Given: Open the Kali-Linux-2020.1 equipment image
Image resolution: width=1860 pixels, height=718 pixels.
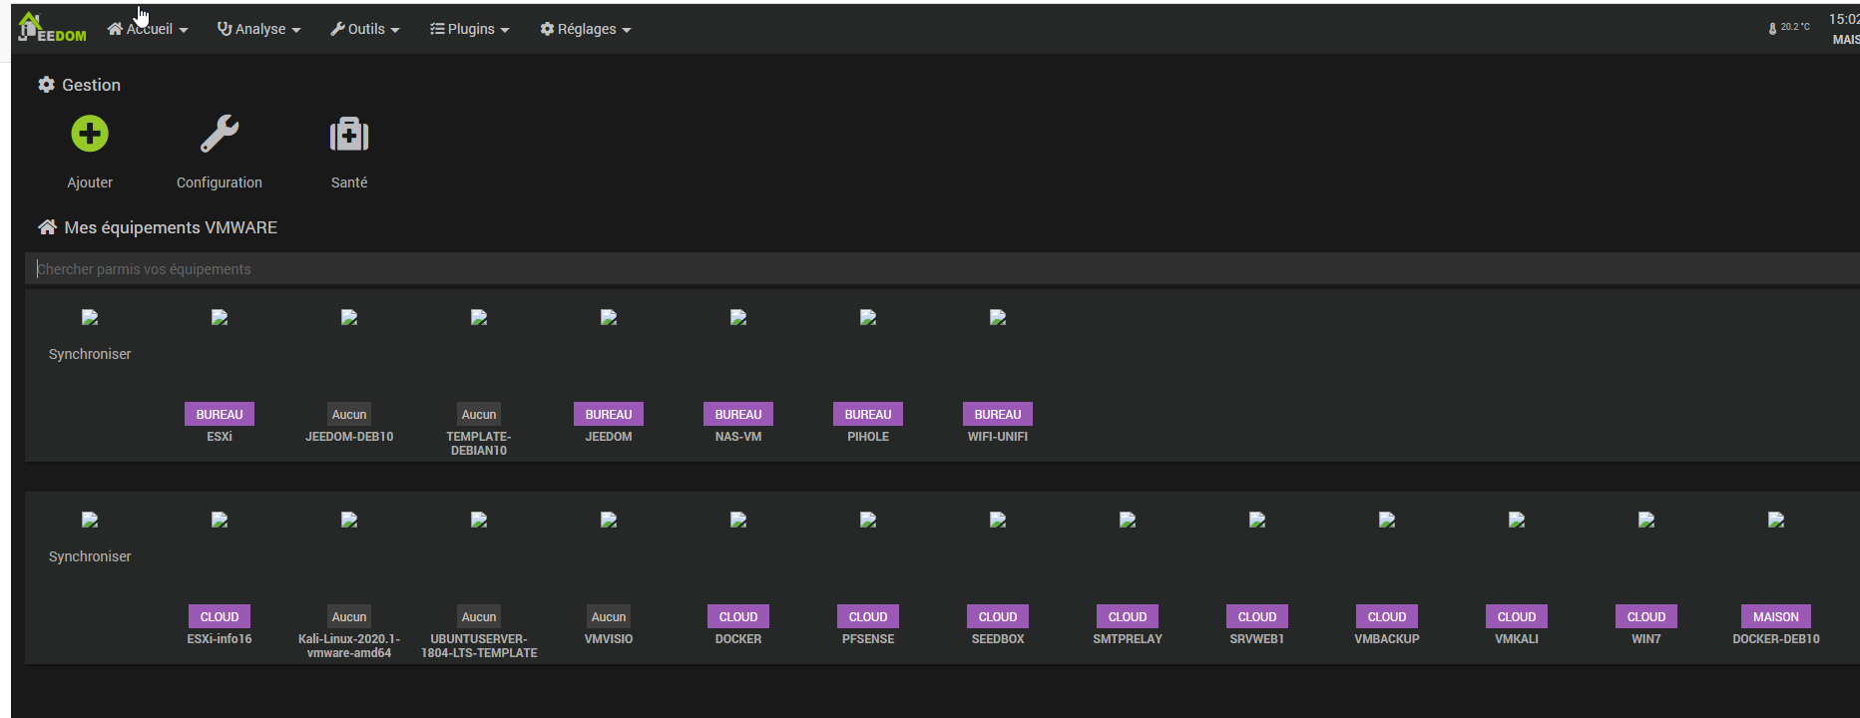Looking at the screenshot, I should click(349, 521).
